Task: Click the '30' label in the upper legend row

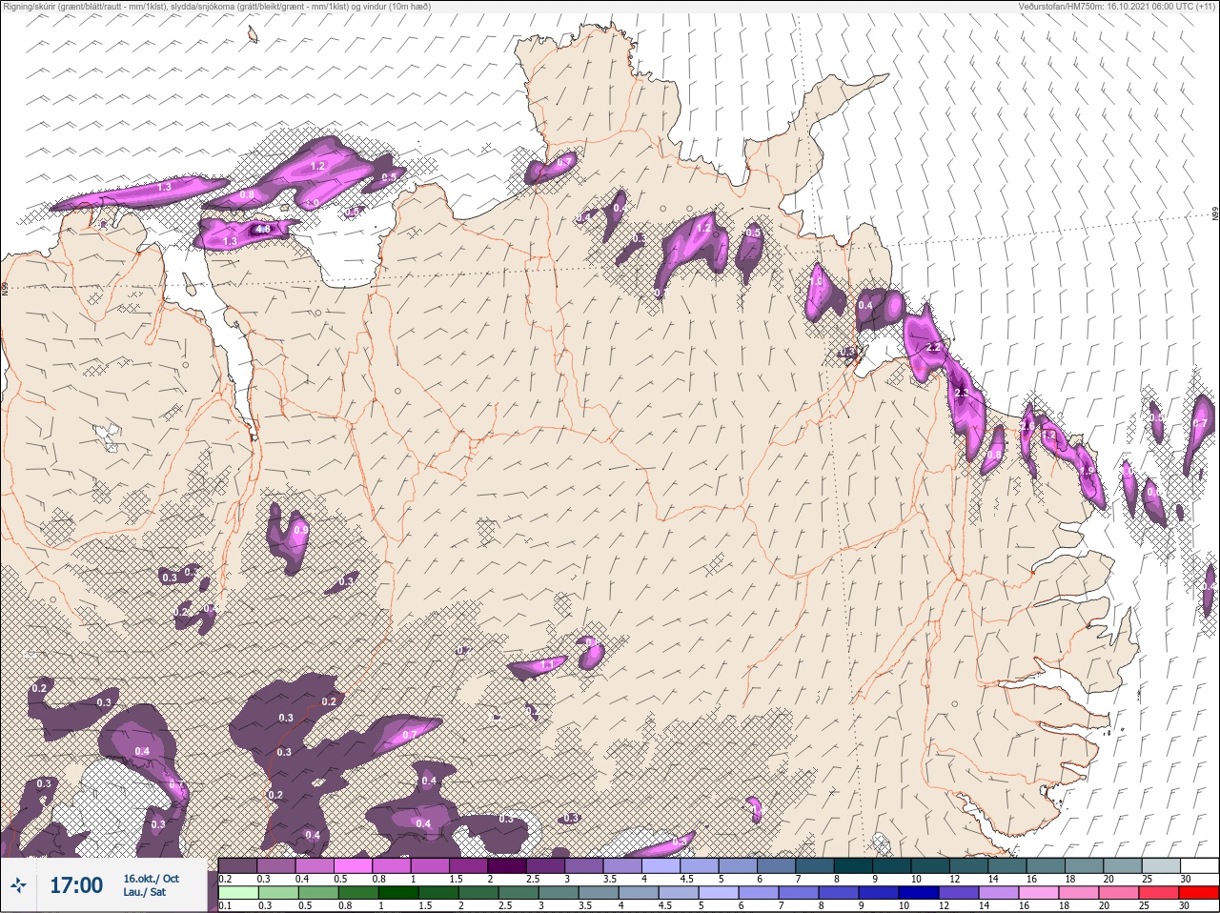Action: (x=1186, y=879)
